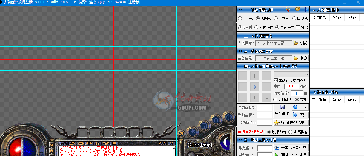Click 快速跳转到指定行 jump button
This screenshot has height=156, width=364.
[x=291, y=123]
